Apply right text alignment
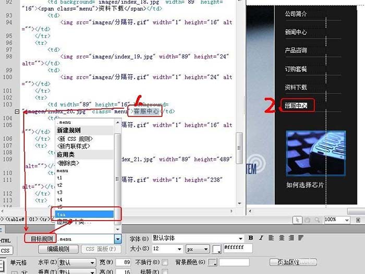The height and width of the screenshot is (274, 365). (291, 238)
